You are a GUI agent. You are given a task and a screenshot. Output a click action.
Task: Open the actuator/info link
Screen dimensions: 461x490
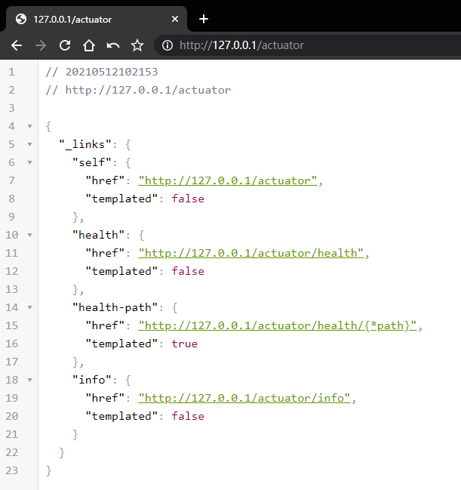click(244, 398)
